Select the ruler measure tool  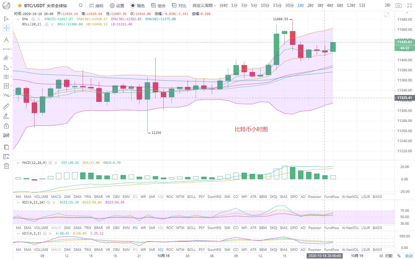(x=6, y=107)
